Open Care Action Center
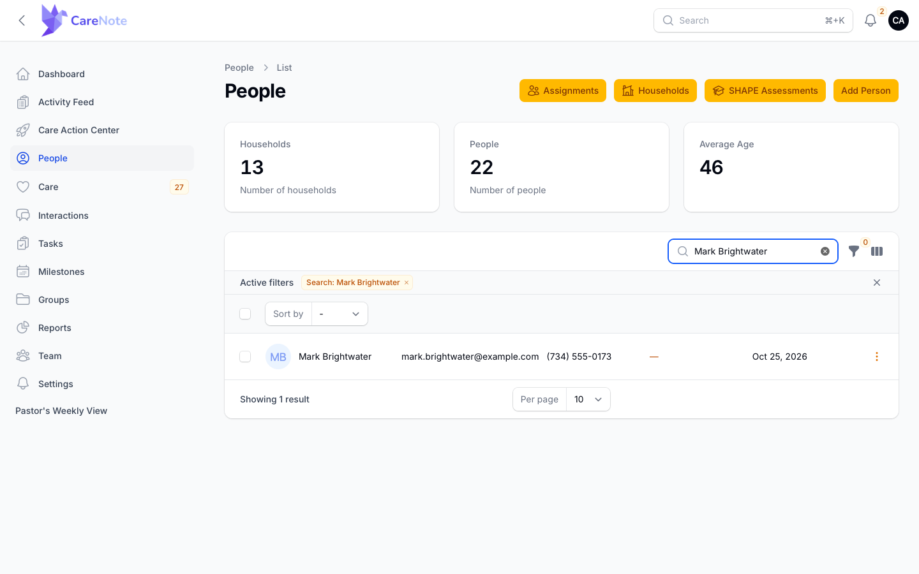This screenshot has height=574, width=919. [x=102, y=130]
